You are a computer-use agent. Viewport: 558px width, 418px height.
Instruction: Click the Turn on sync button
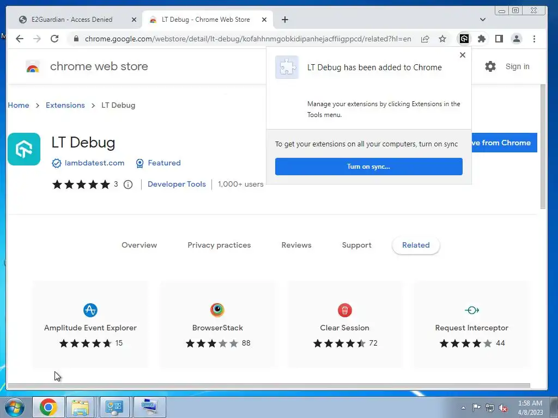[x=369, y=167]
